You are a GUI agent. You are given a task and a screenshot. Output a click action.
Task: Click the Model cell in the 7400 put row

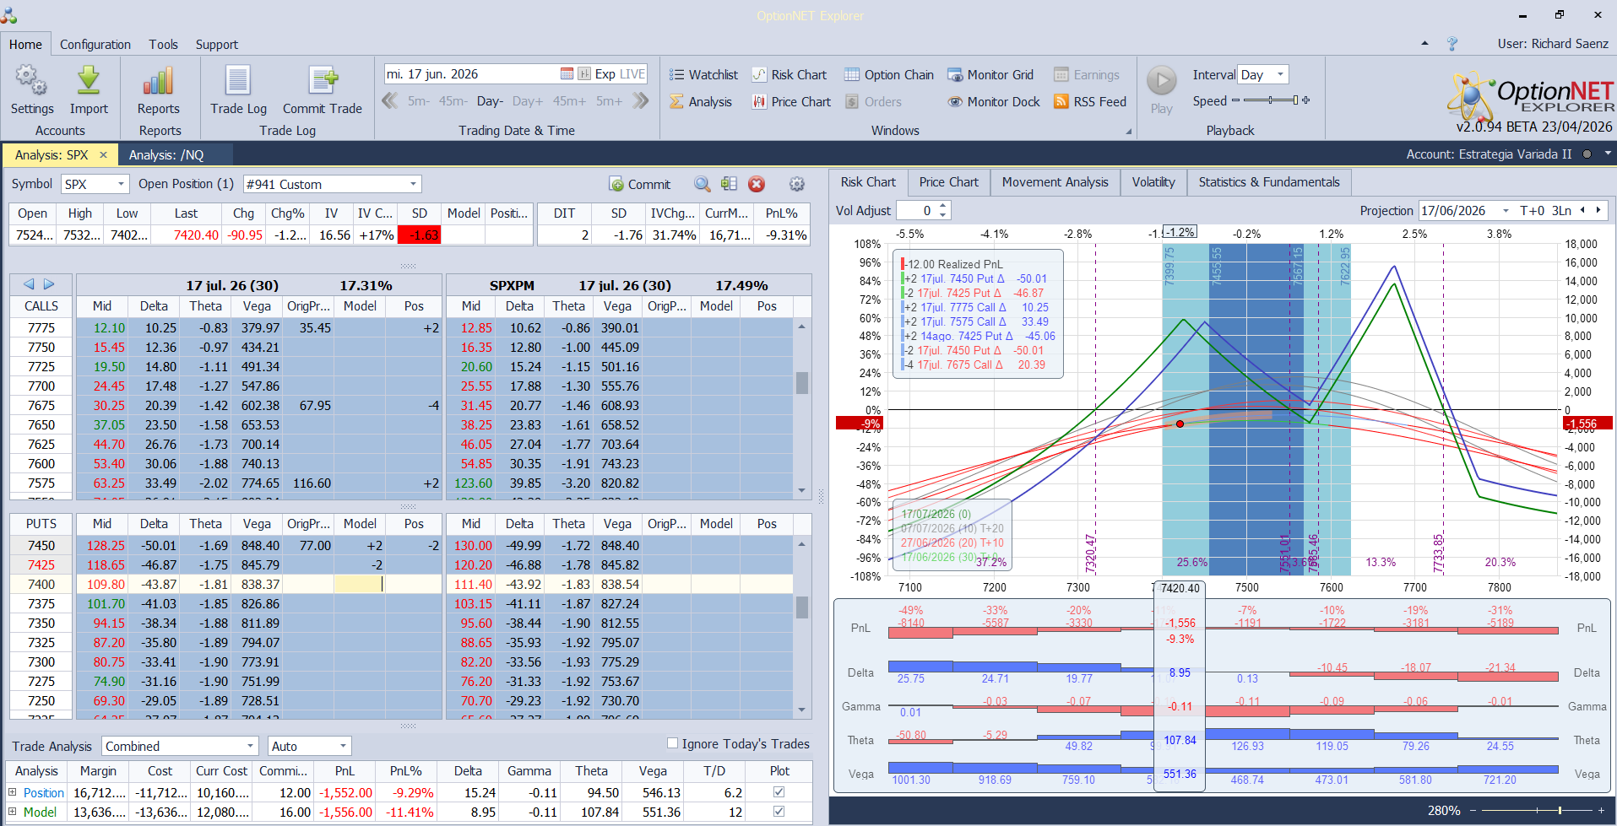click(x=360, y=584)
